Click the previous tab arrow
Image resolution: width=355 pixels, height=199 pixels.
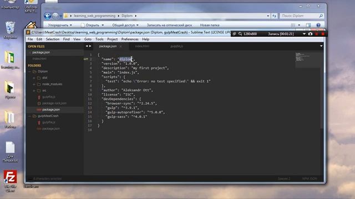(87, 46)
